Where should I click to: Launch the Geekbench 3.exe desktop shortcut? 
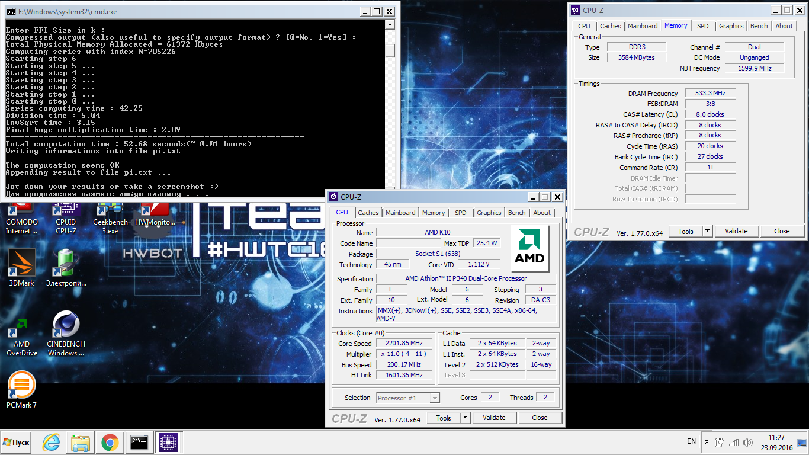(110, 218)
